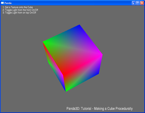Click the "Panda" window title text
This screenshot has height=113, width=145.
tap(8, 3)
